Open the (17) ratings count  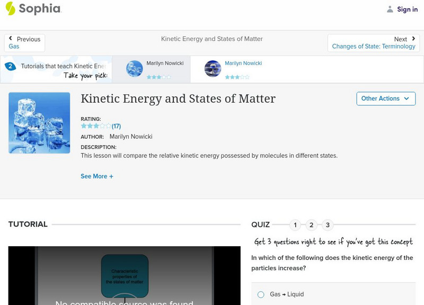click(116, 127)
